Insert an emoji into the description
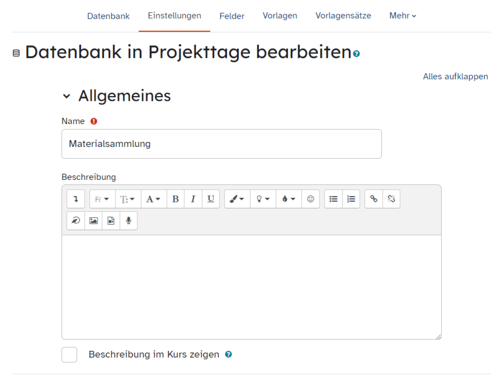The height and width of the screenshot is (376, 501). pyautogui.click(x=311, y=199)
